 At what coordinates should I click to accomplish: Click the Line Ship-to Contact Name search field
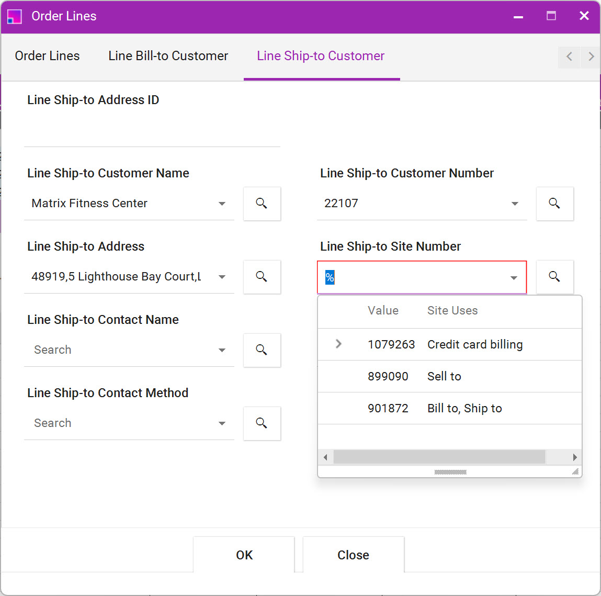point(120,350)
